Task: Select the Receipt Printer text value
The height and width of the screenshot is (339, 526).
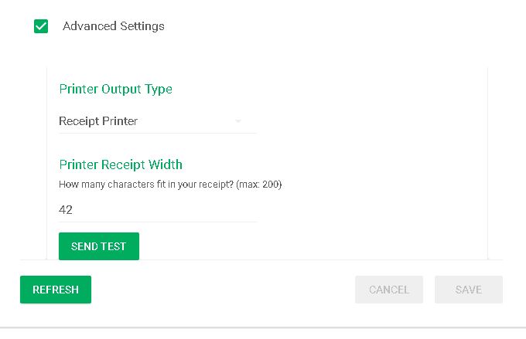Action: (98, 121)
